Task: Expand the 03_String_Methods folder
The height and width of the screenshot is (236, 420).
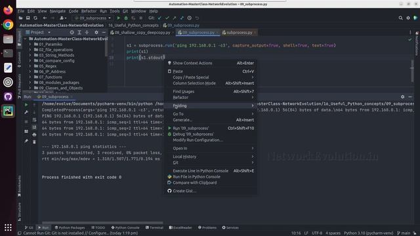Action: click(x=30, y=55)
